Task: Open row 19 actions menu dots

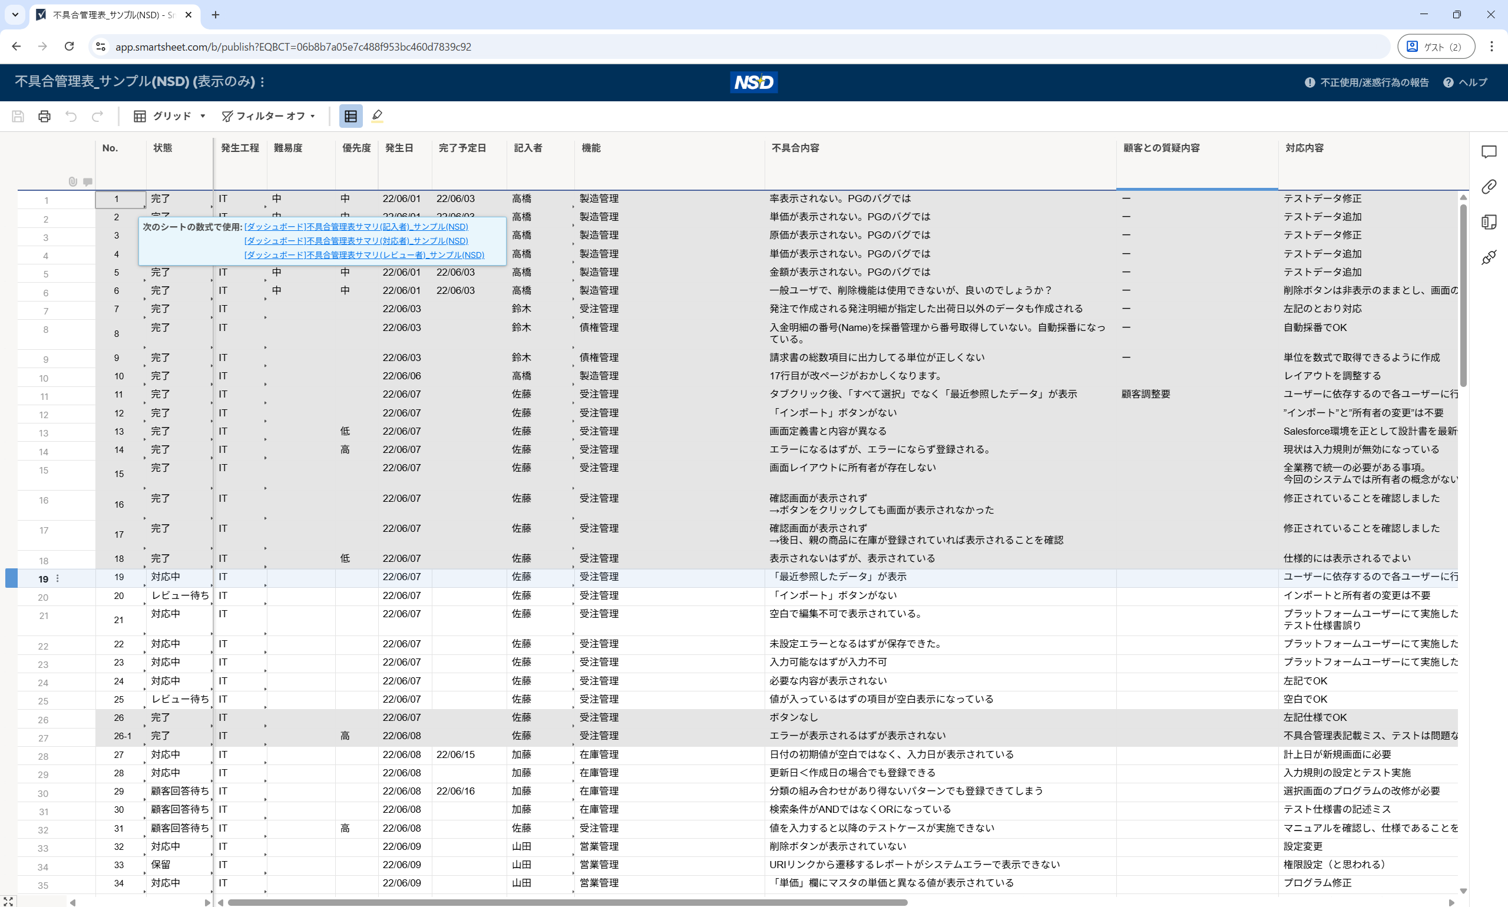Action: pos(58,579)
